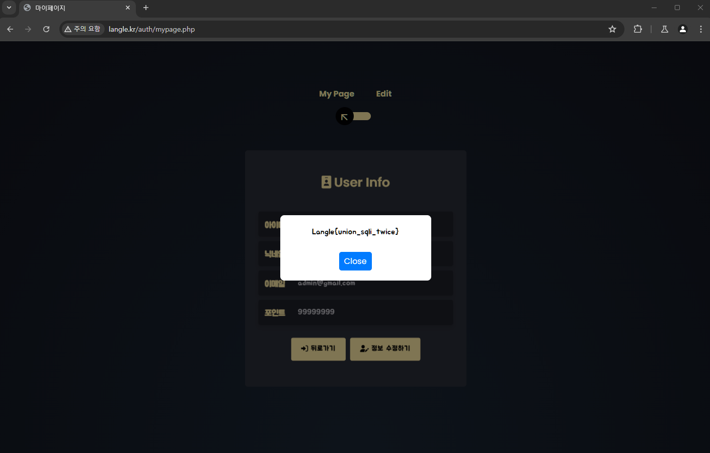Open the Chrome Labs flask icon
The width and height of the screenshot is (710, 453).
pyautogui.click(x=665, y=29)
